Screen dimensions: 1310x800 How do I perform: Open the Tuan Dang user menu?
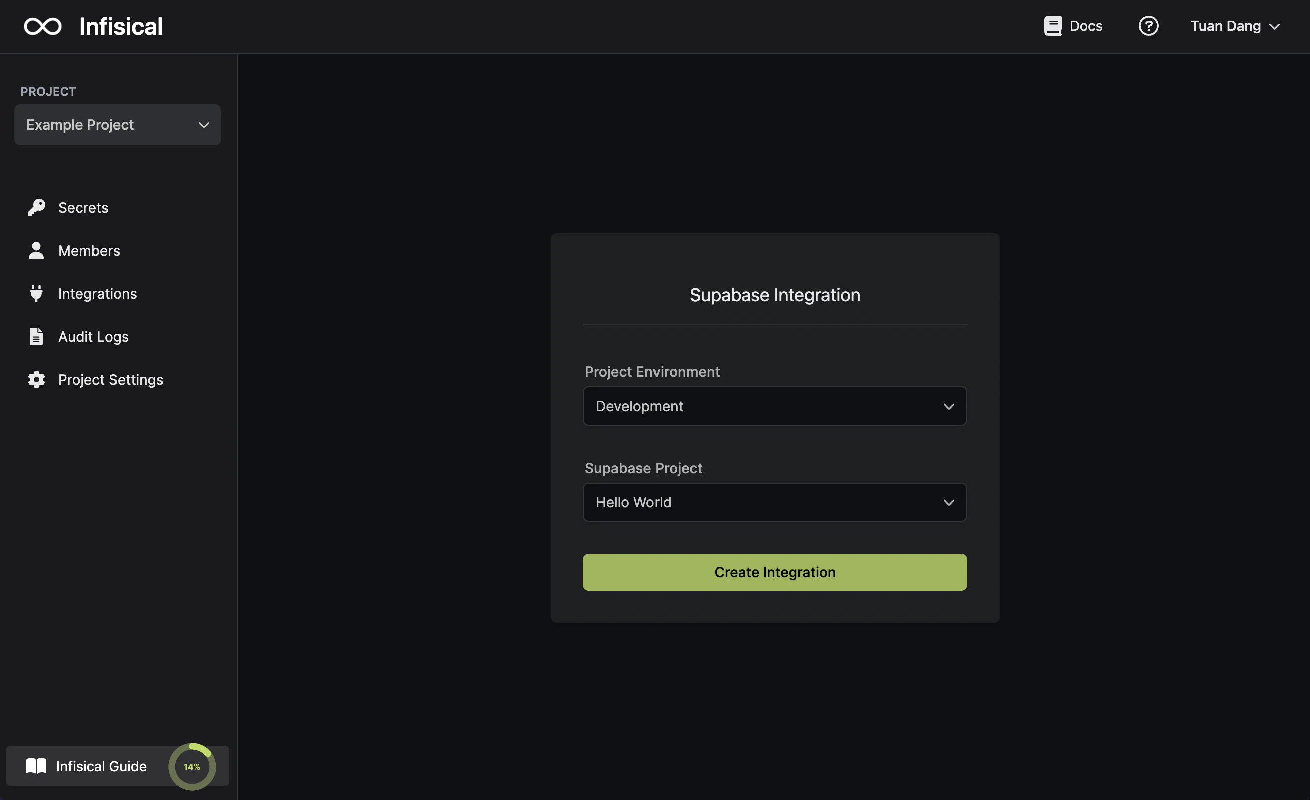(1234, 26)
